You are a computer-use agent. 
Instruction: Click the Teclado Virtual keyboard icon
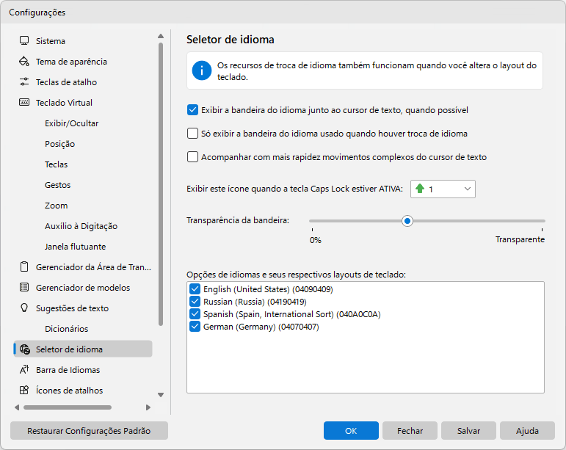(x=24, y=103)
